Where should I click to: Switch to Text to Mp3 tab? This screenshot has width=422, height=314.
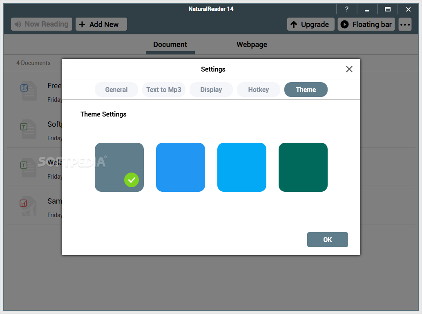(x=164, y=90)
